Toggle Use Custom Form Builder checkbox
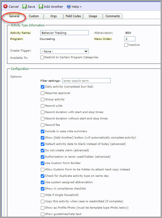This screenshot has width=162, height=218. pos(43,163)
